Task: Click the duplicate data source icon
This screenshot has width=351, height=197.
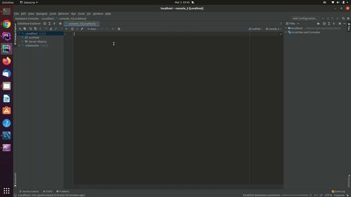Action: (25, 29)
